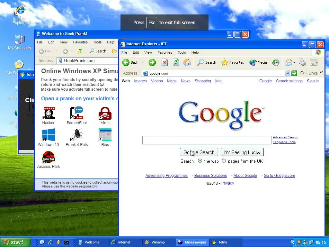Select the Internet Explorer desktop shortcut
Screen dimensions: 329x247
[x=20, y=15]
